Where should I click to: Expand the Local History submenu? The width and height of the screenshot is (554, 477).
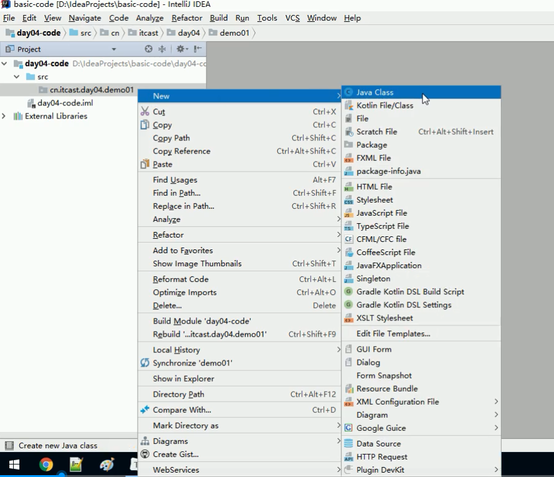tap(239, 350)
